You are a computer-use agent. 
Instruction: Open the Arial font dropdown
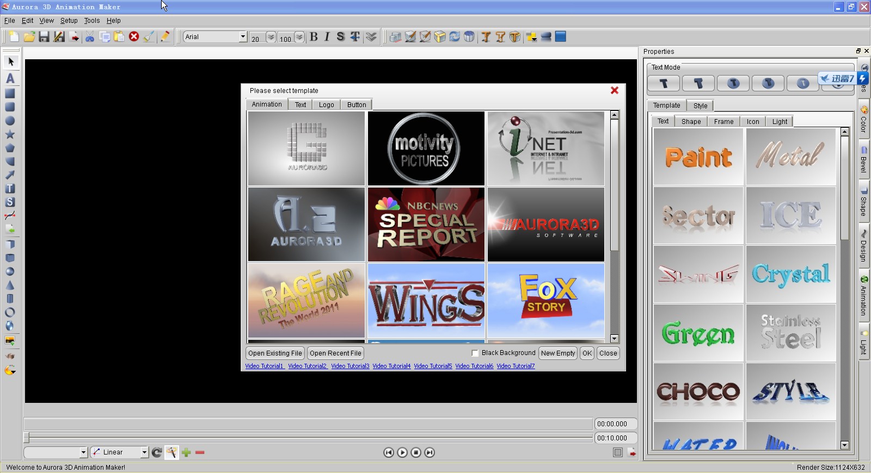pyautogui.click(x=243, y=36)
